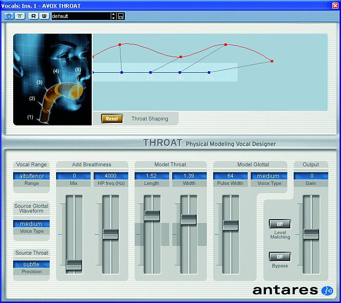The height and width of the screenshot is (303, 341).
Task: Click the Model Throat section header
Action: click(170, 164)
